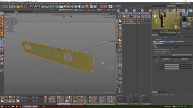The height and width of the screenshot is (108, 193).
Task: Open Edit Render Settings icon
Action: 38,7
